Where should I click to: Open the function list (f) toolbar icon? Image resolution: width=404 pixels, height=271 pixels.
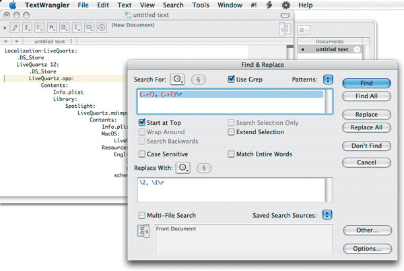[x=28, y=28]
